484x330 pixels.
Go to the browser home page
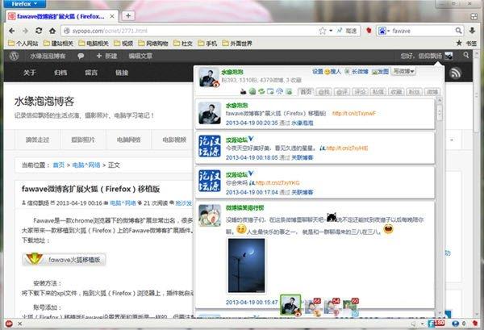point(52,31)
